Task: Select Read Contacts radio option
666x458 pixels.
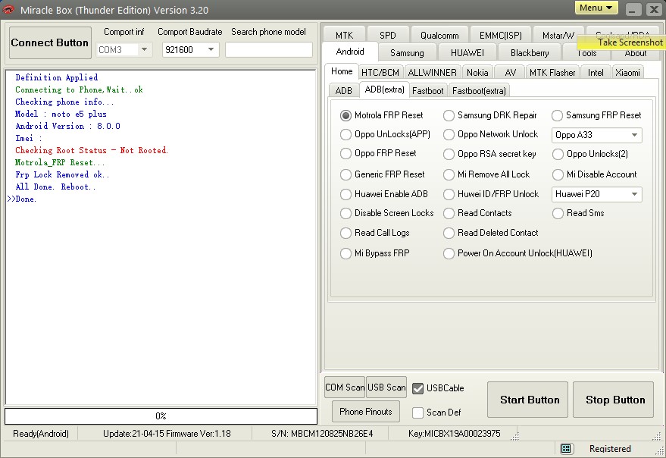Action: point(449,213)
